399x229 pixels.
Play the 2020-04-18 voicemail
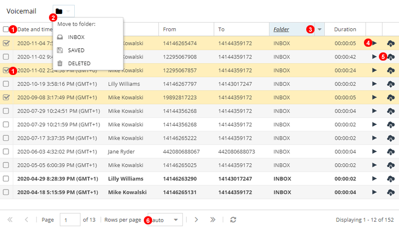(374, 192)
